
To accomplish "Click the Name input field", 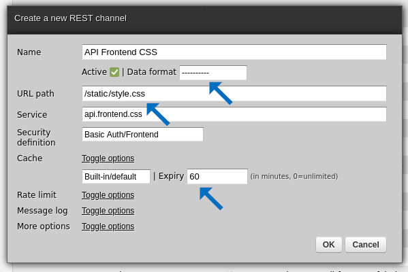I will pyautogui.click(x=234, y=52).
